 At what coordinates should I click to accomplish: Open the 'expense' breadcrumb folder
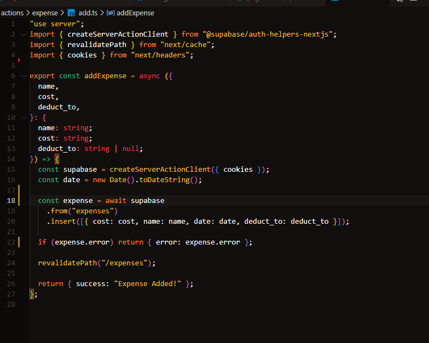[45, 13]
